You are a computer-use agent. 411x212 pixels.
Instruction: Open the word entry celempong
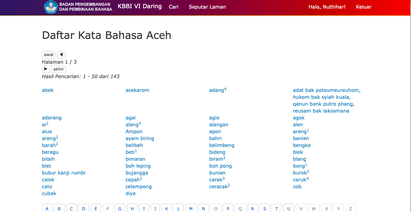[139, 187]
